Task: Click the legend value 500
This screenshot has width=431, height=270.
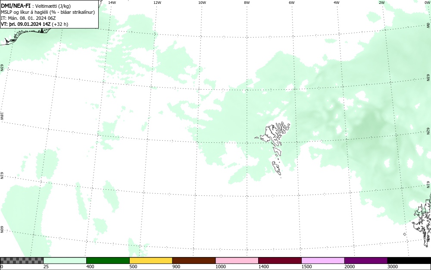Action: pos(133,267)
